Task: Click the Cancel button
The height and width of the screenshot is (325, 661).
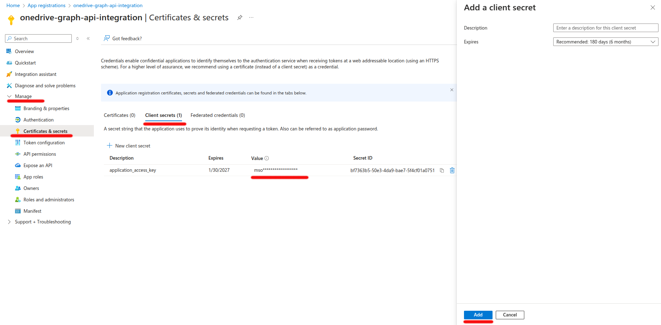Action: pyautogui.click(x=510, y=315)
